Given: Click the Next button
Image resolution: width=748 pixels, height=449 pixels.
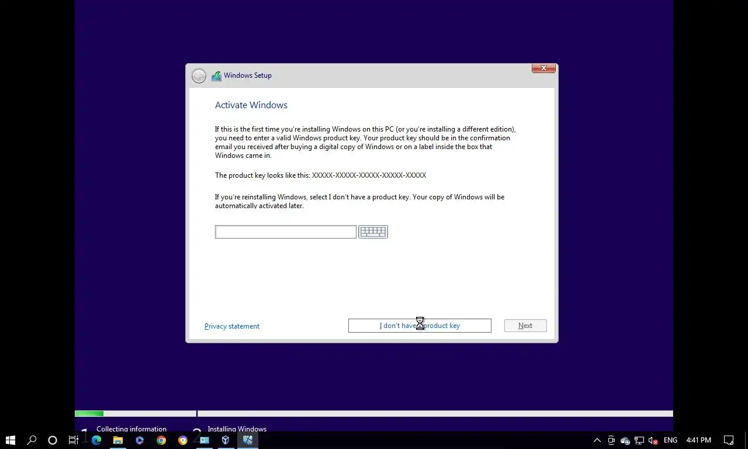Looking at the screenshot, I should (525, 326).
